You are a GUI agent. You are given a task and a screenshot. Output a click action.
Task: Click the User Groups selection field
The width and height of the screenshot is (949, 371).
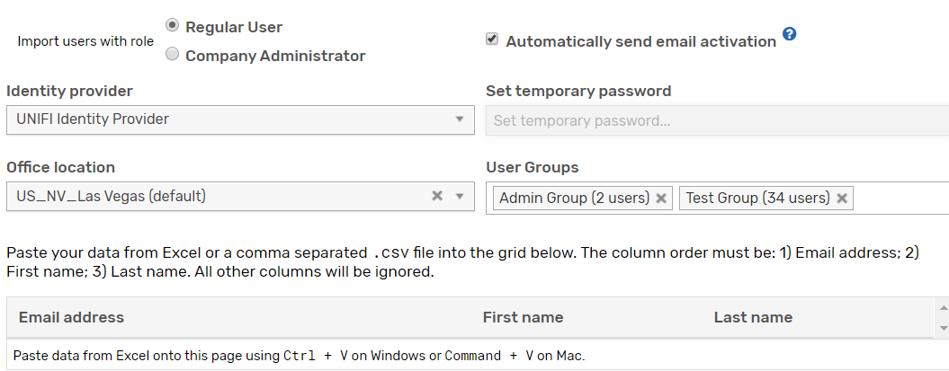[900, 199]
